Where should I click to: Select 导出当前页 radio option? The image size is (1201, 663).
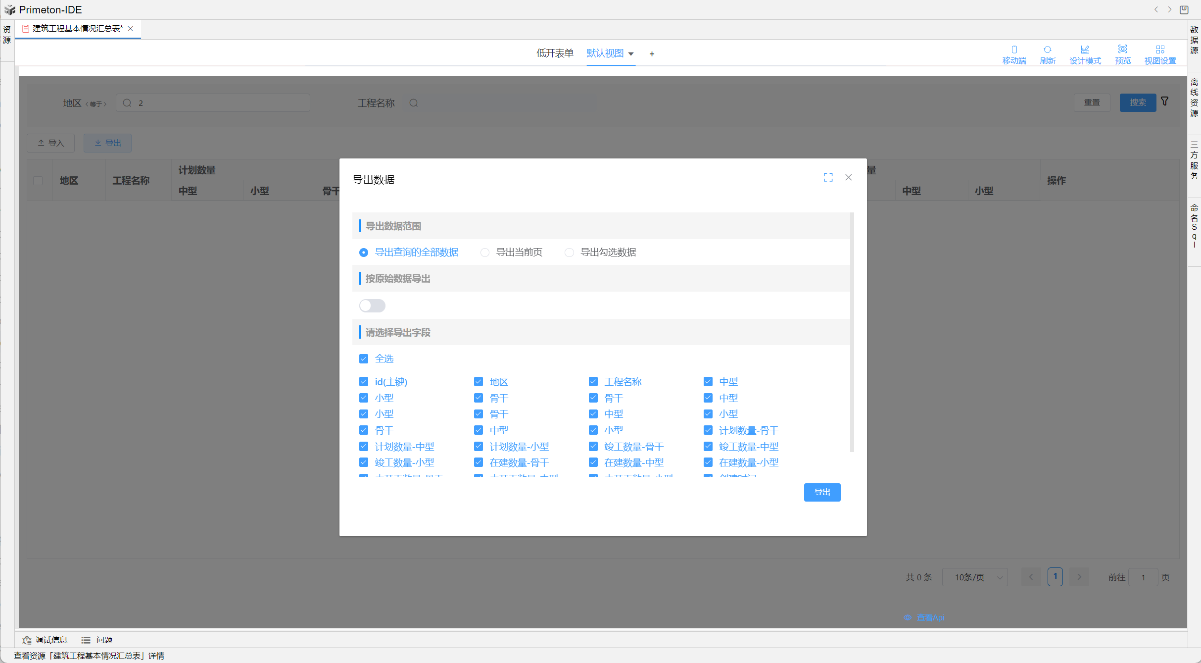tap(485, 253)
